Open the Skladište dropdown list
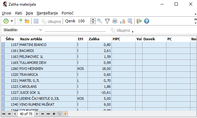Screen dimensions: 197x118 (41, 30)
